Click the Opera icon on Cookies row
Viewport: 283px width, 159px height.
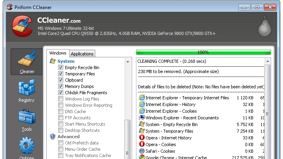click(142, 144)
